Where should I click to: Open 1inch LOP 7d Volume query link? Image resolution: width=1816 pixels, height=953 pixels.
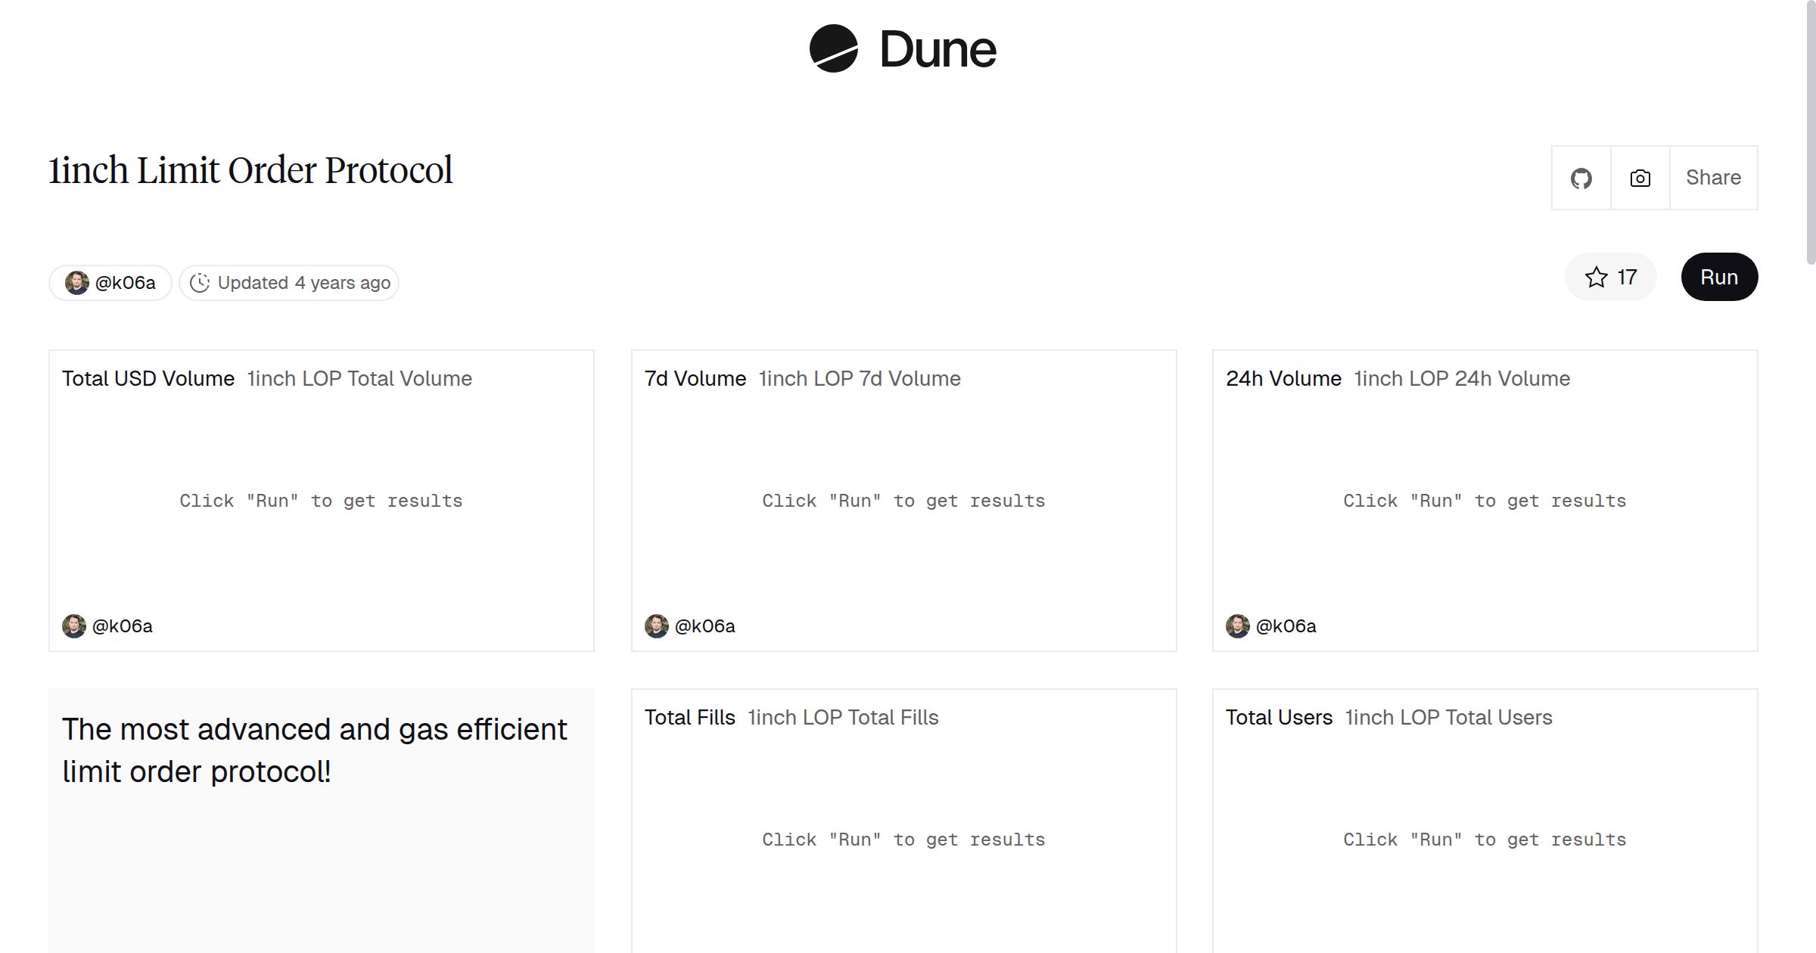pyautogui.click(x=860, y=378)
